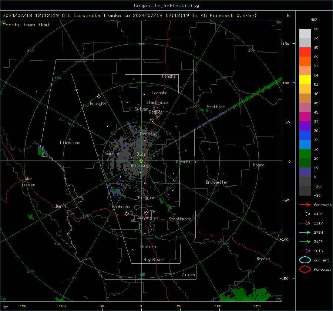
Task: Click the small magenta echo cell below HighRiver
Action: [143, 274]
